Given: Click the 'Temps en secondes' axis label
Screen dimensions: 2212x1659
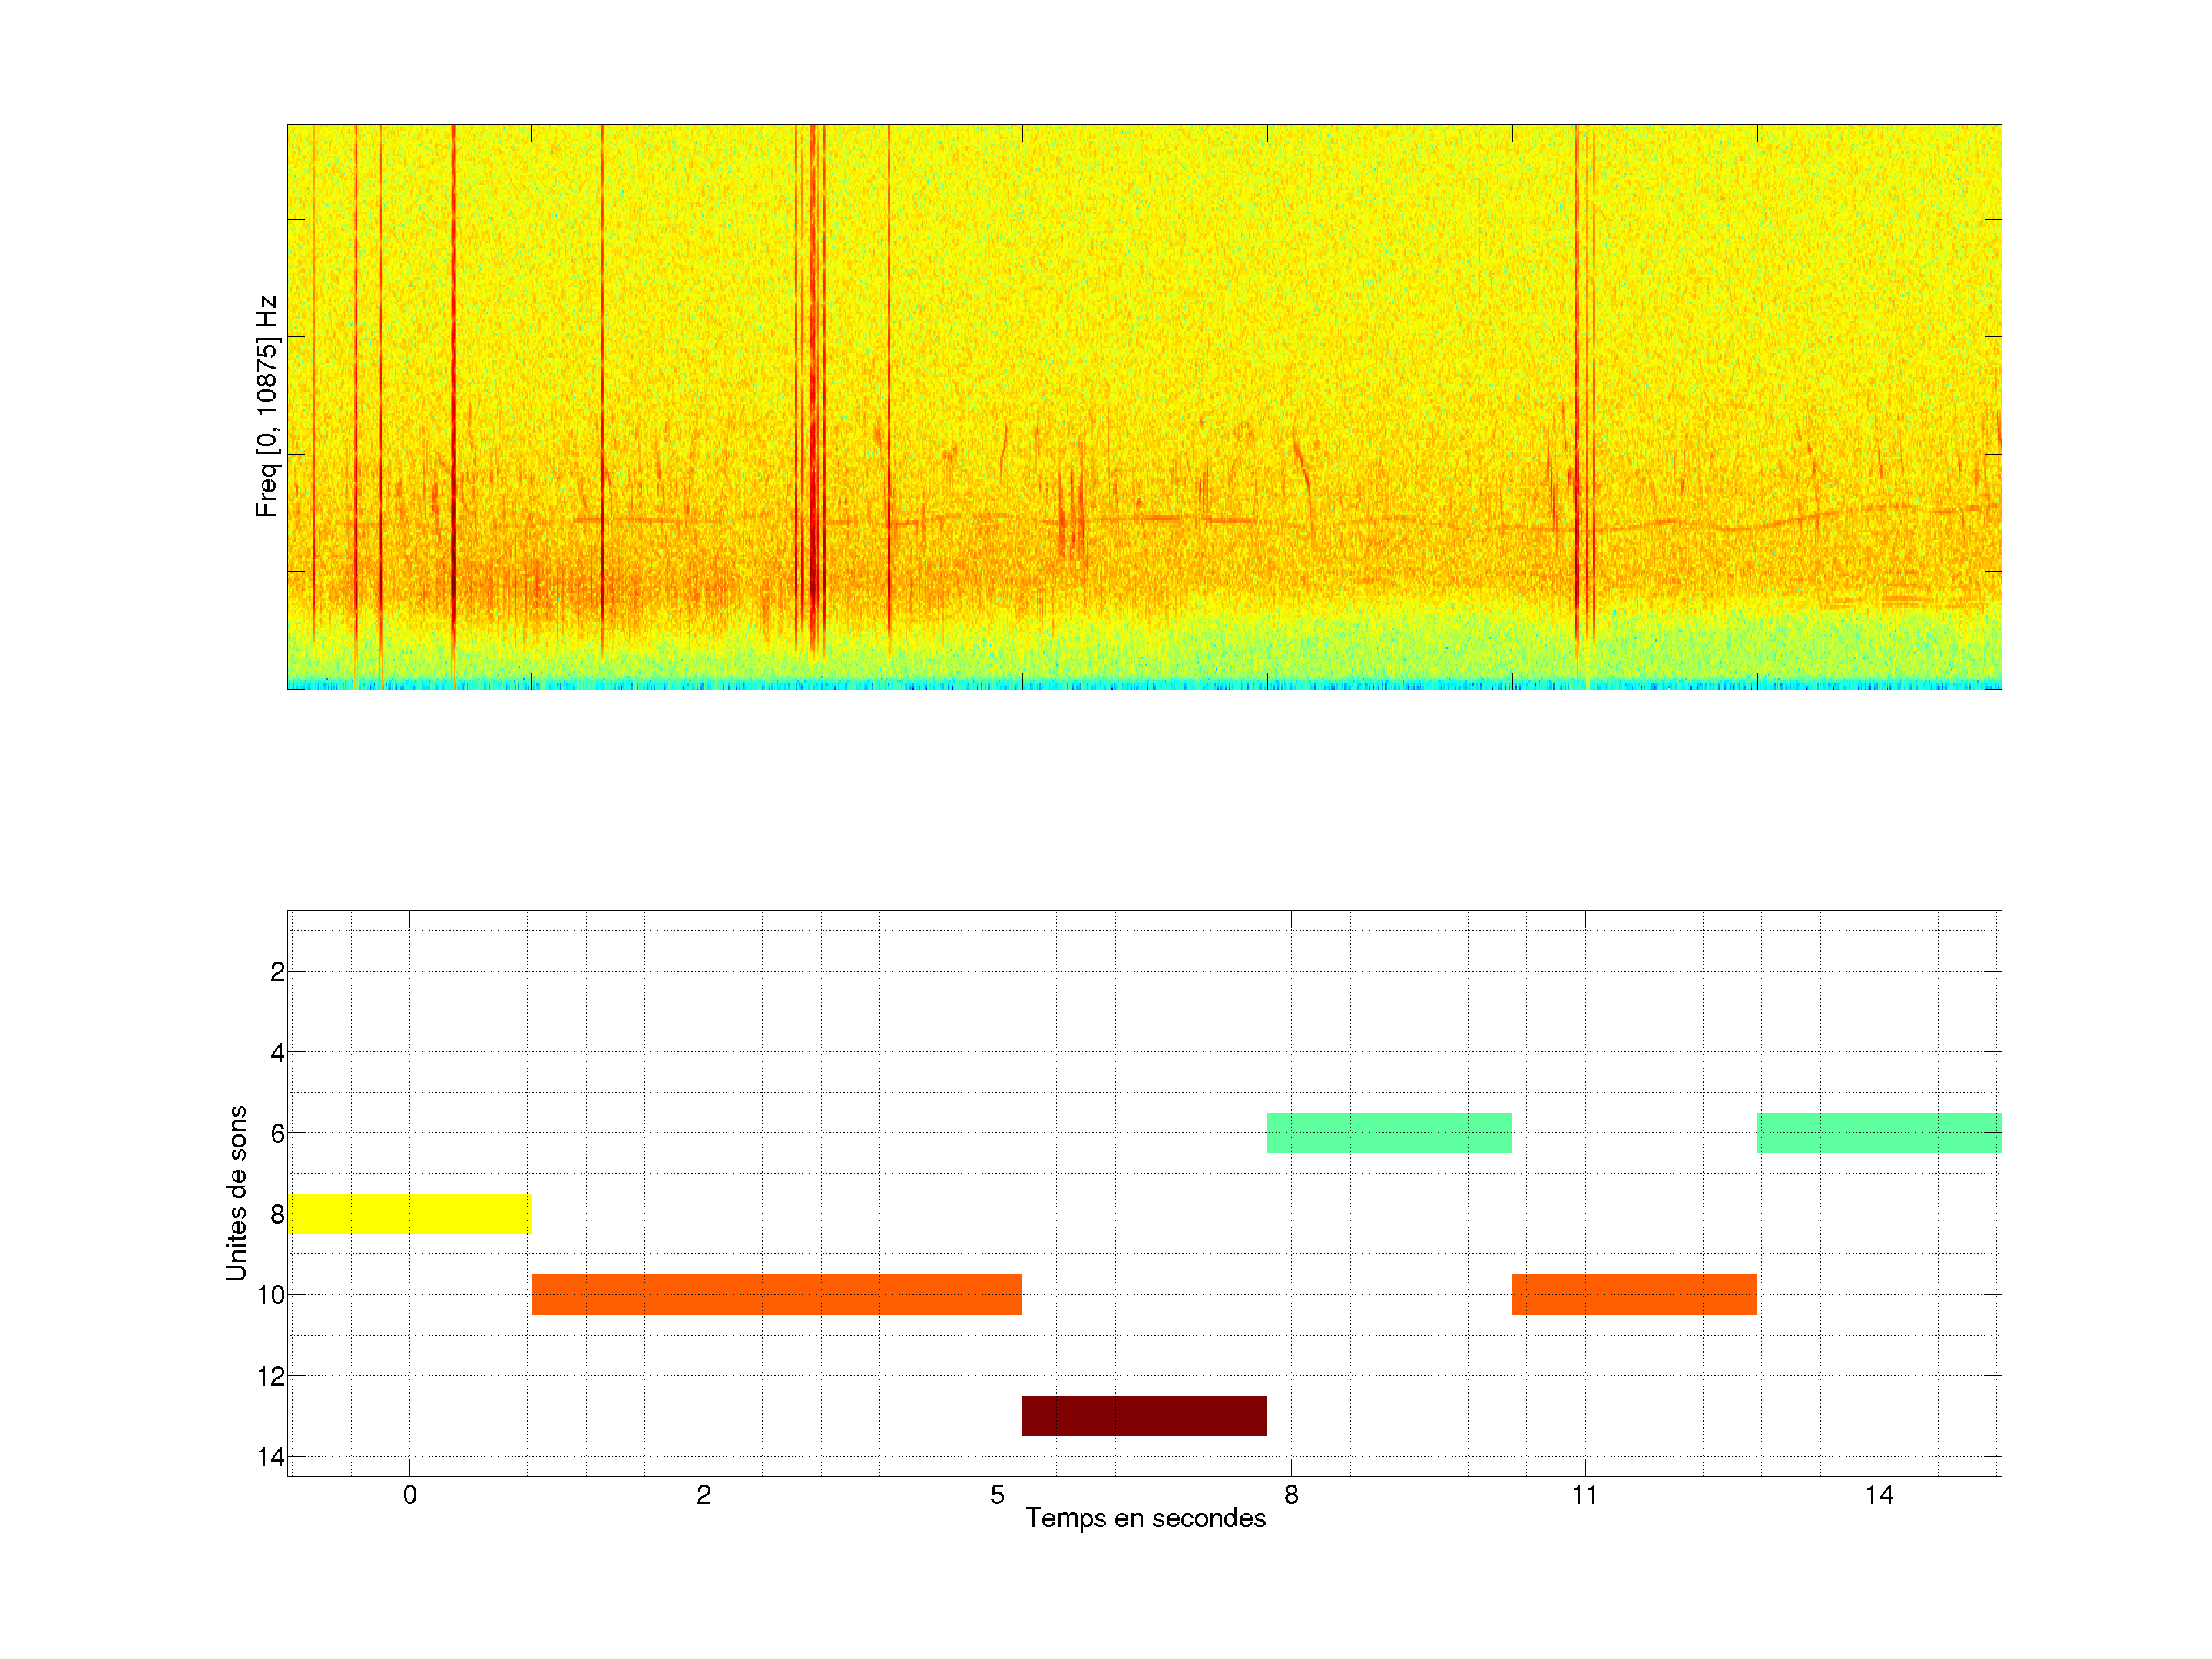Looking at the screenshot, I should click(1145, 1518).
